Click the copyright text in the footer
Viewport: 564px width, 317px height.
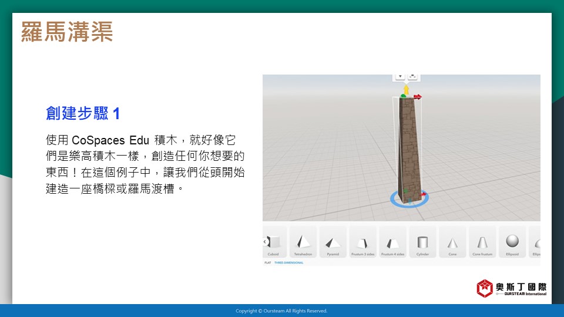point(281,311)
